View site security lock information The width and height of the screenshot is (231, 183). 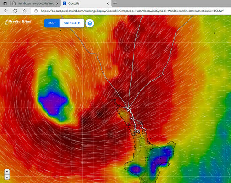tap(36, 11)
